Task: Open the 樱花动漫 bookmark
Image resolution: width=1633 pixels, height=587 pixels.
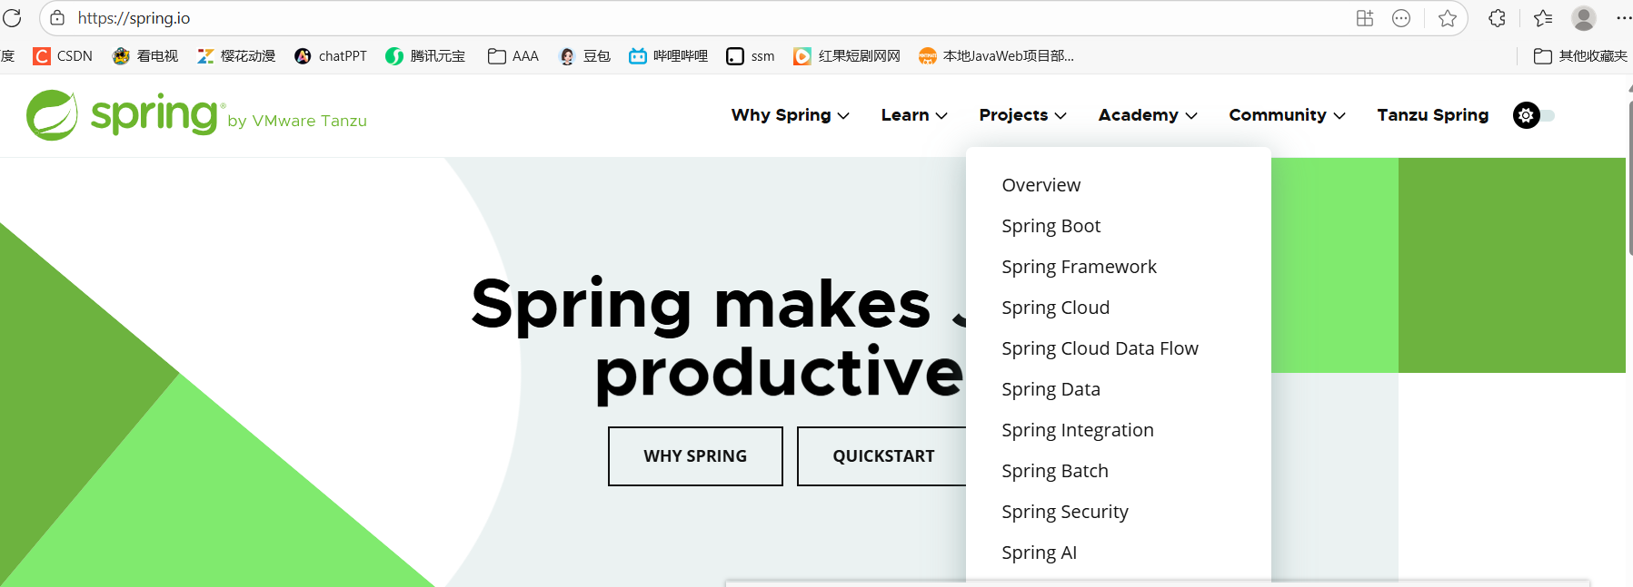Action: (x=236, y=56)
